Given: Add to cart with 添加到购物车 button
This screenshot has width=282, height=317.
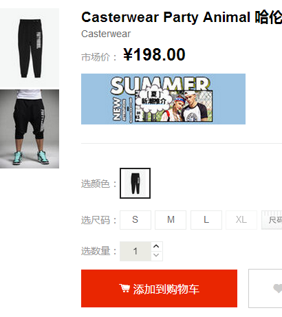Looking at the screenshot, I should point(159,288).
